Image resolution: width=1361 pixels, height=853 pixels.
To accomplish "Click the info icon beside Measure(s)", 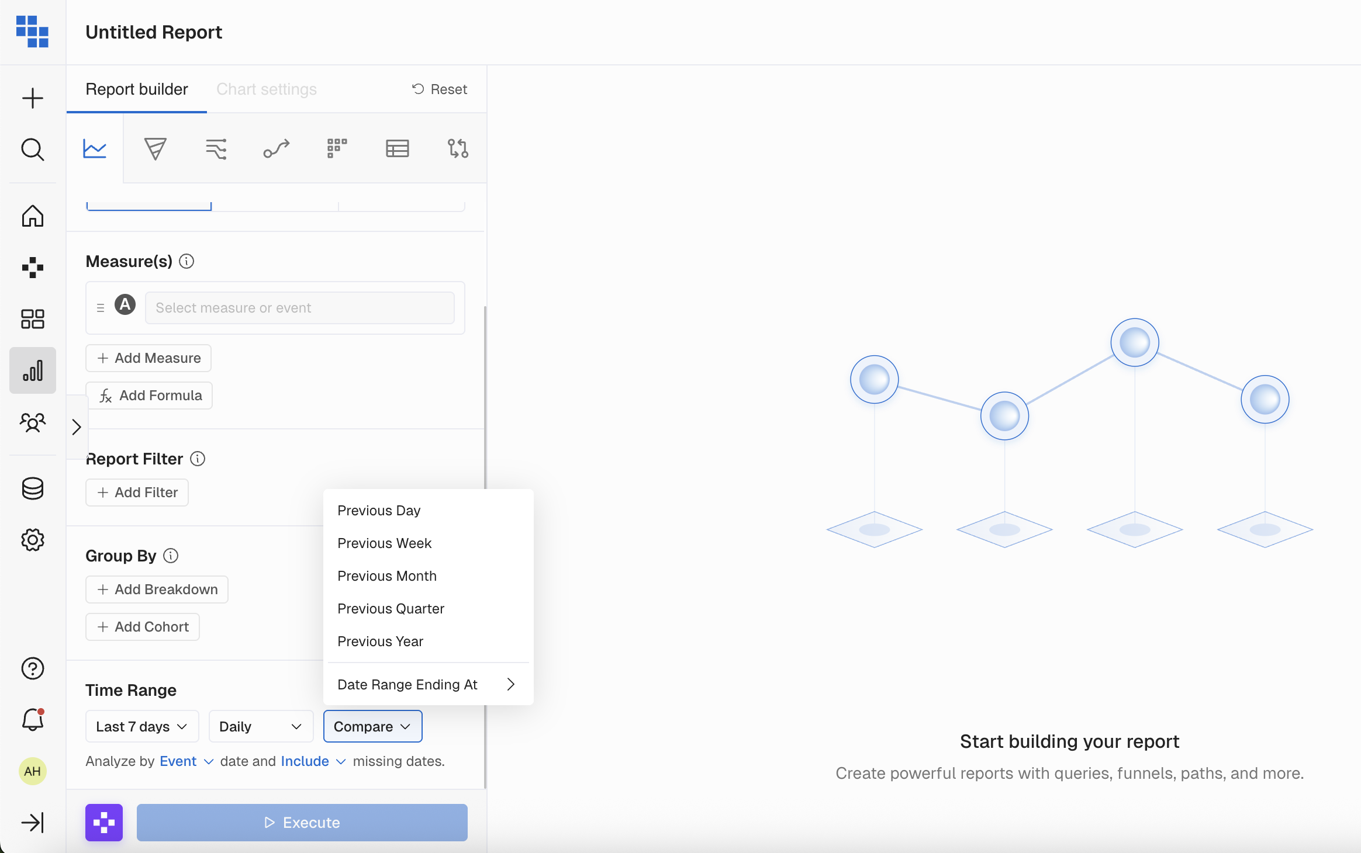I will pyautogui.click(x=186, y=261).
